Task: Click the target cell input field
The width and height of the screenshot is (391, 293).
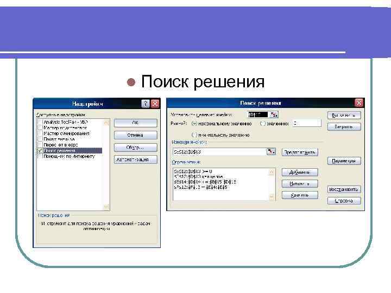Action: 258,114
